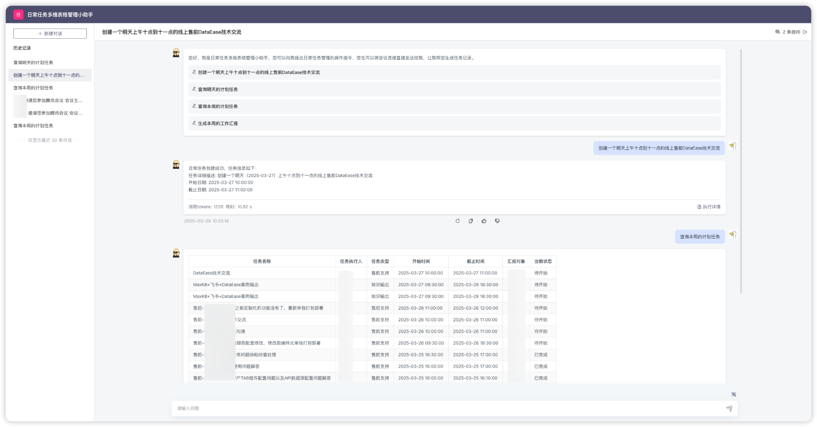This screenshot has height=427, width=817.
Task: Choose suggested prompt about DataEase技术交流
Action: (x=259, y=72)
